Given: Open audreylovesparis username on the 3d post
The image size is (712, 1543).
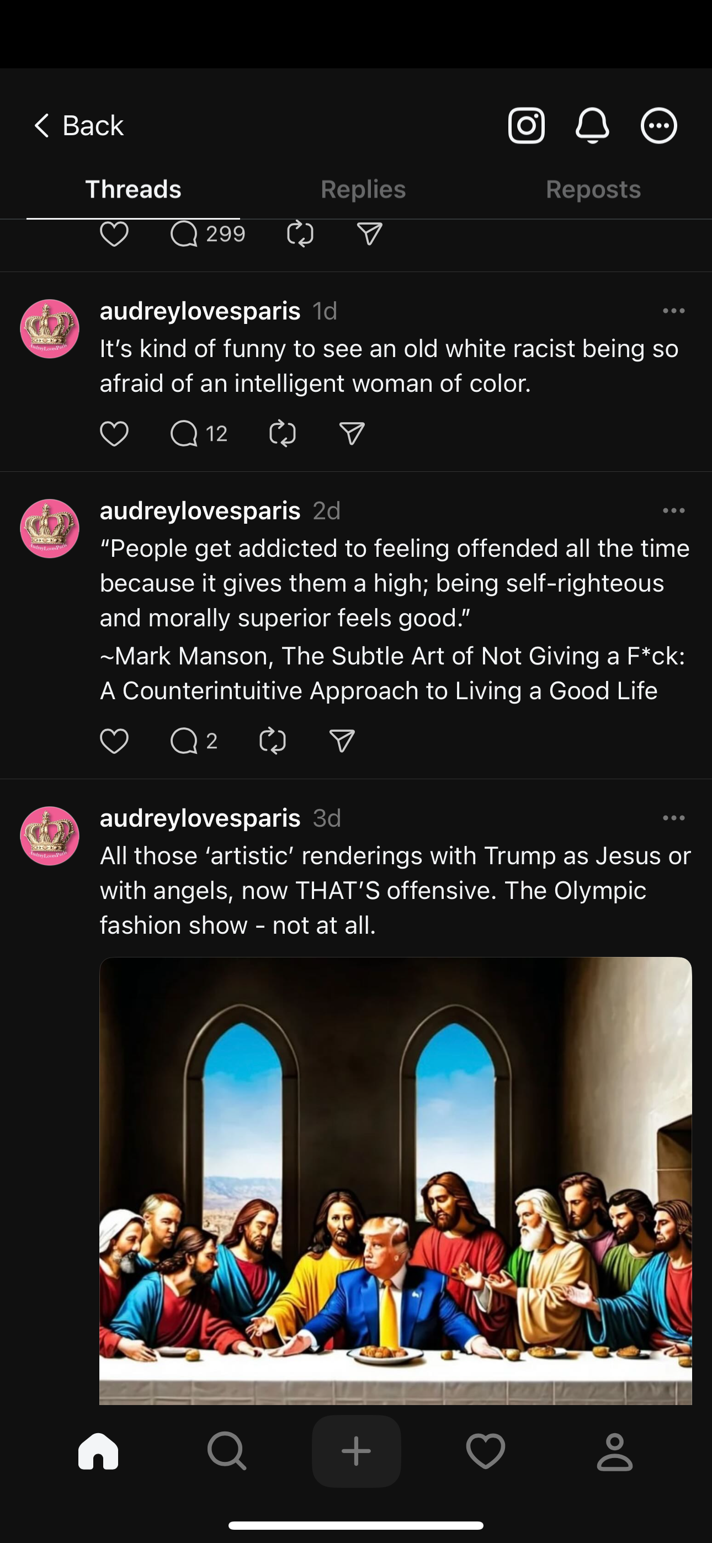Looking at the screenshot, I should [200, 818].
